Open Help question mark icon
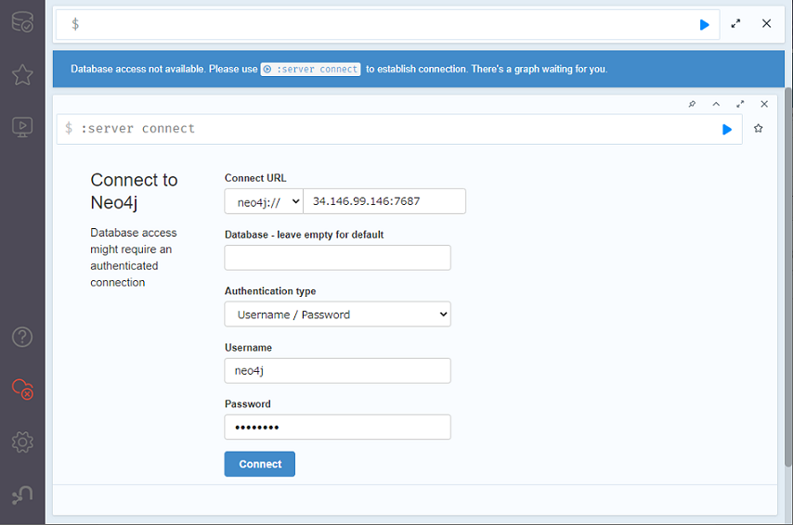The height and width of the screenshot is (525, 793). point(22,337)
